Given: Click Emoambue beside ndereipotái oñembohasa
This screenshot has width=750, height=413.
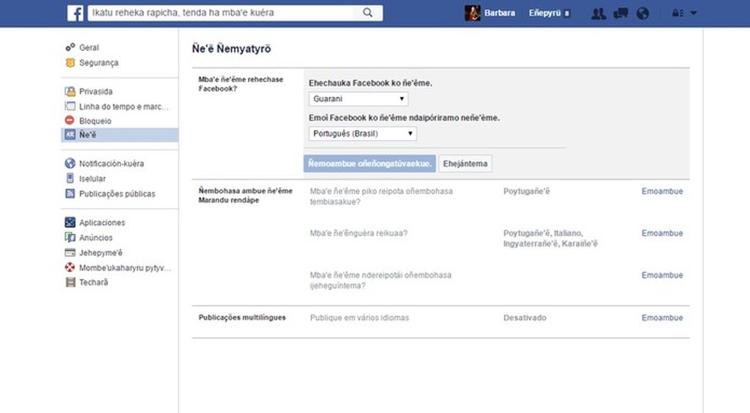Looking at the screenshot, I should (x=662, y=275).
